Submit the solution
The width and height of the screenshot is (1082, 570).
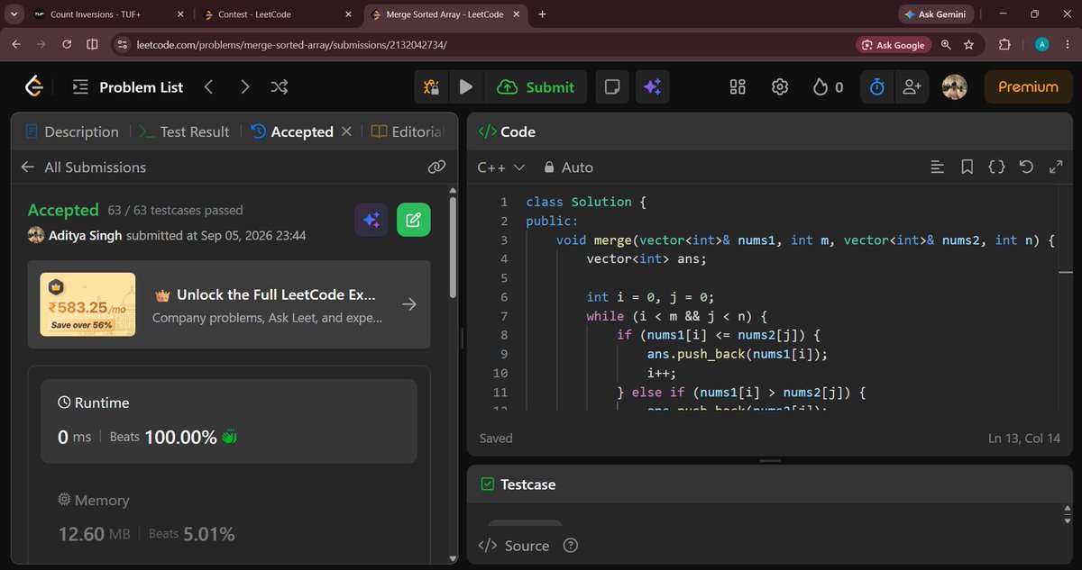point(536,87)
